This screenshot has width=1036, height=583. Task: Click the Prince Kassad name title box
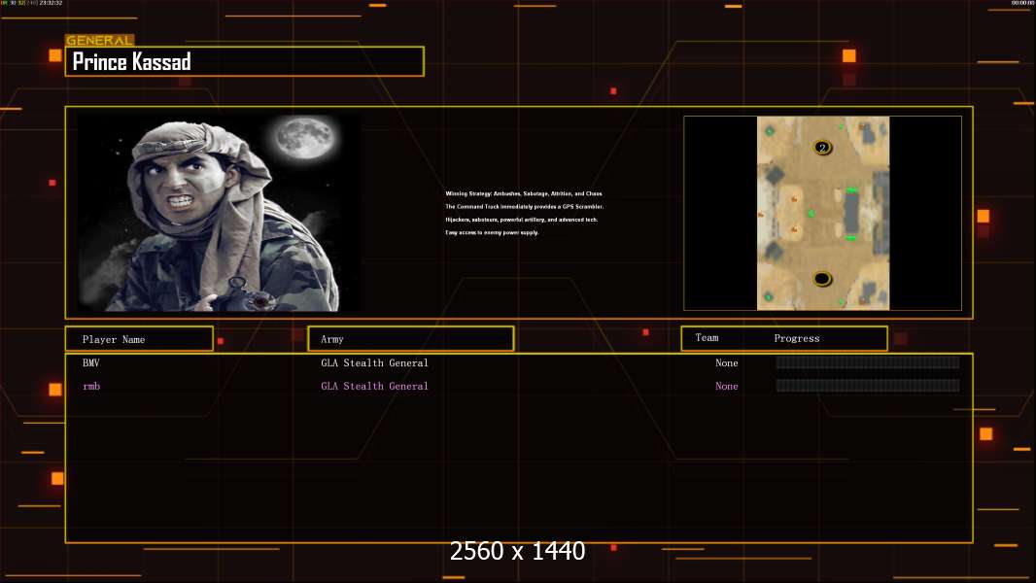tap(245, 61)
